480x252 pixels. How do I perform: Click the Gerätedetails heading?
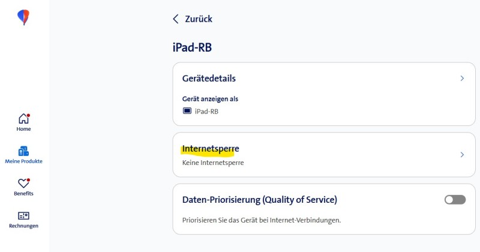209,79
